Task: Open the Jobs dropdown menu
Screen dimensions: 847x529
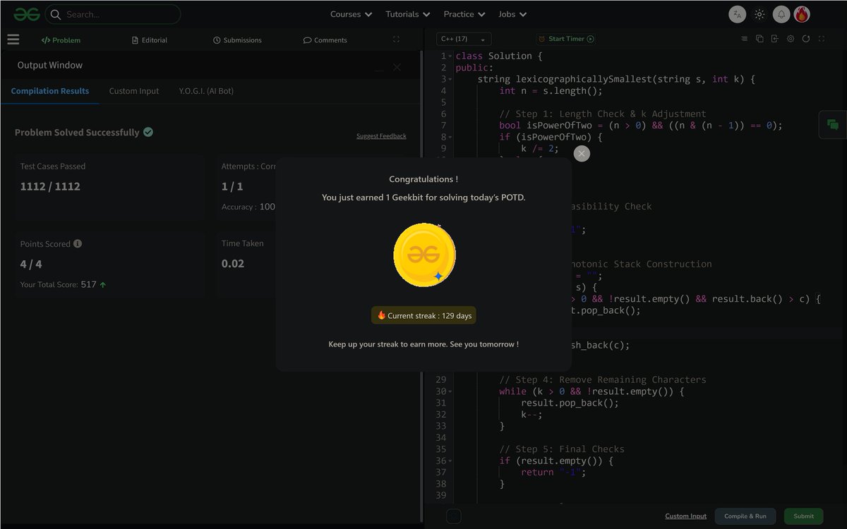Action: tap(512, 14)
